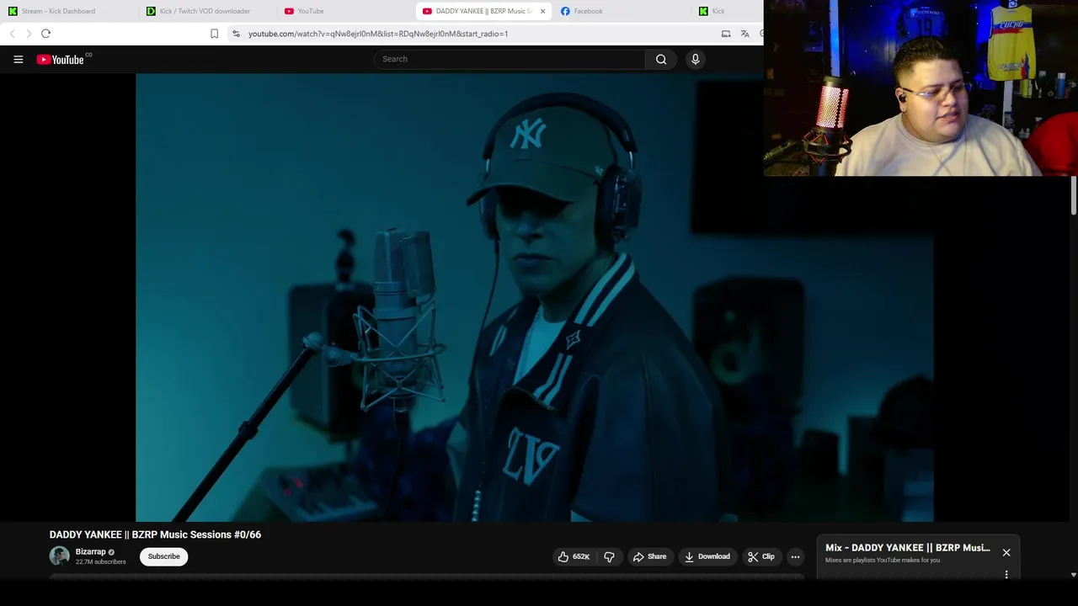Subscribe to Bizarrap channel

[163, 556]
